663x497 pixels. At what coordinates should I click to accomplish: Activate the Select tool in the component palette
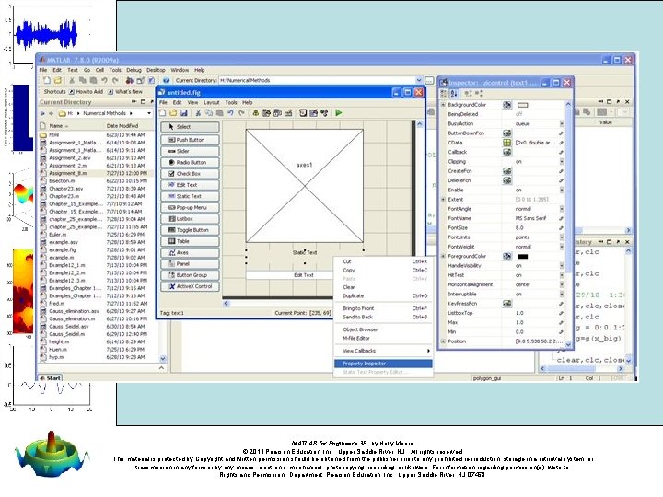click(x=190, y=127)
